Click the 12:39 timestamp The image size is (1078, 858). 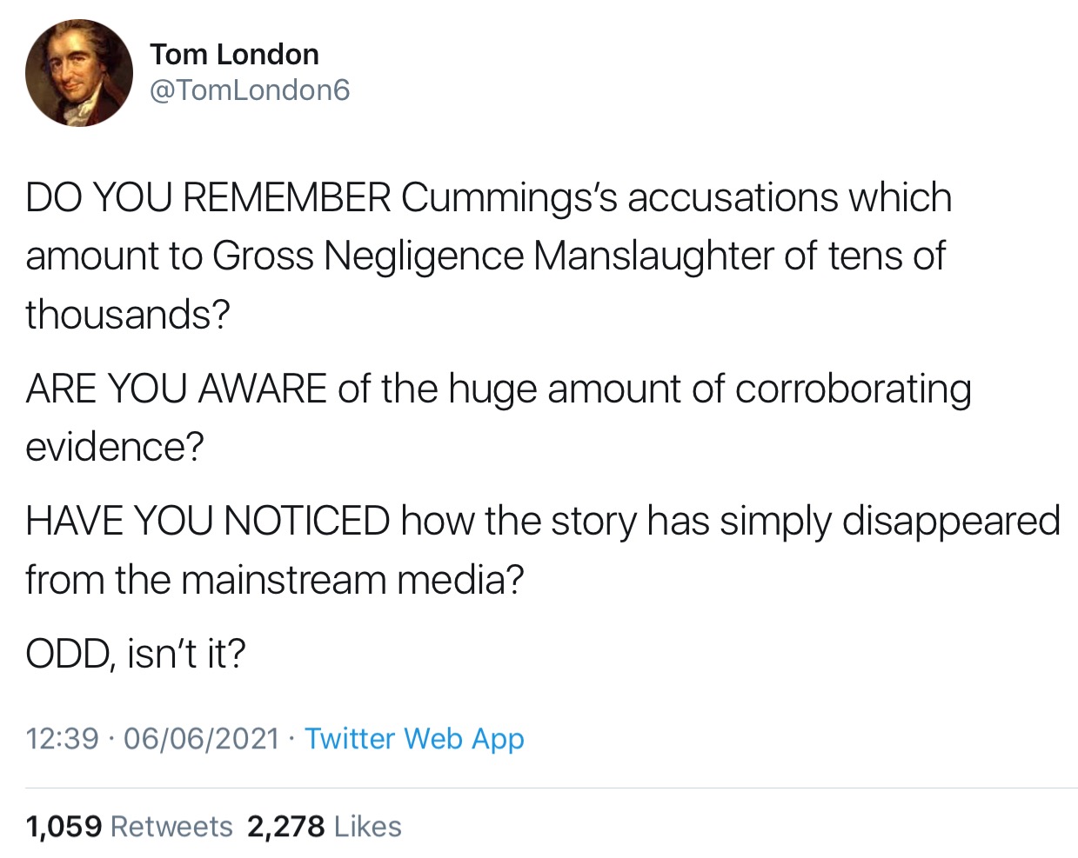point(62,738)
